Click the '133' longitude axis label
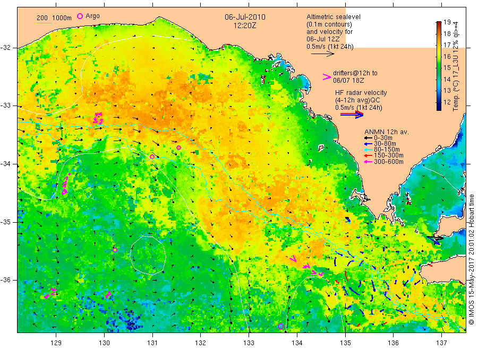This screenshot has height=350, width=478. pos(249,343)
